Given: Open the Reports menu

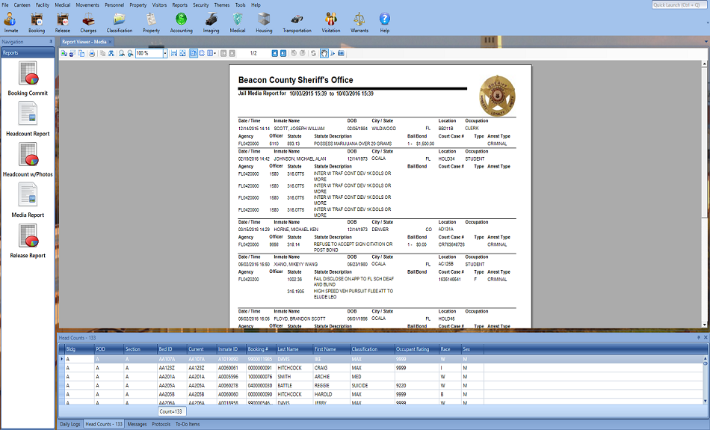Looking at the screenshot, I should pyautogui.click(x=179, y=4).
